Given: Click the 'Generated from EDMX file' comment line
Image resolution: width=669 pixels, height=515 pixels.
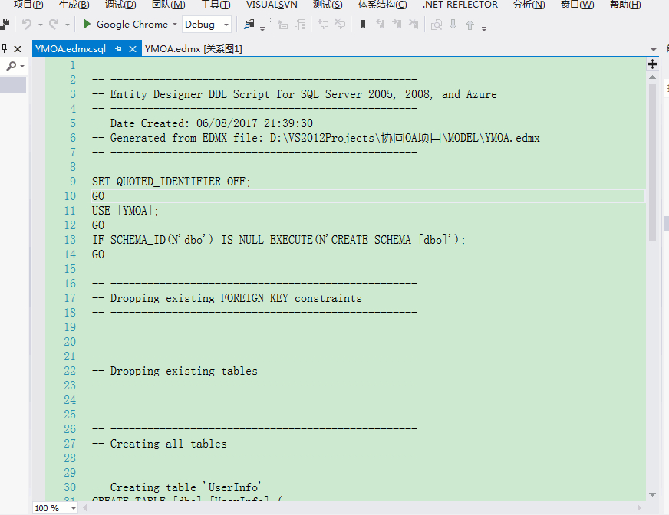Looking at the screenshot, I should point(316,138).
